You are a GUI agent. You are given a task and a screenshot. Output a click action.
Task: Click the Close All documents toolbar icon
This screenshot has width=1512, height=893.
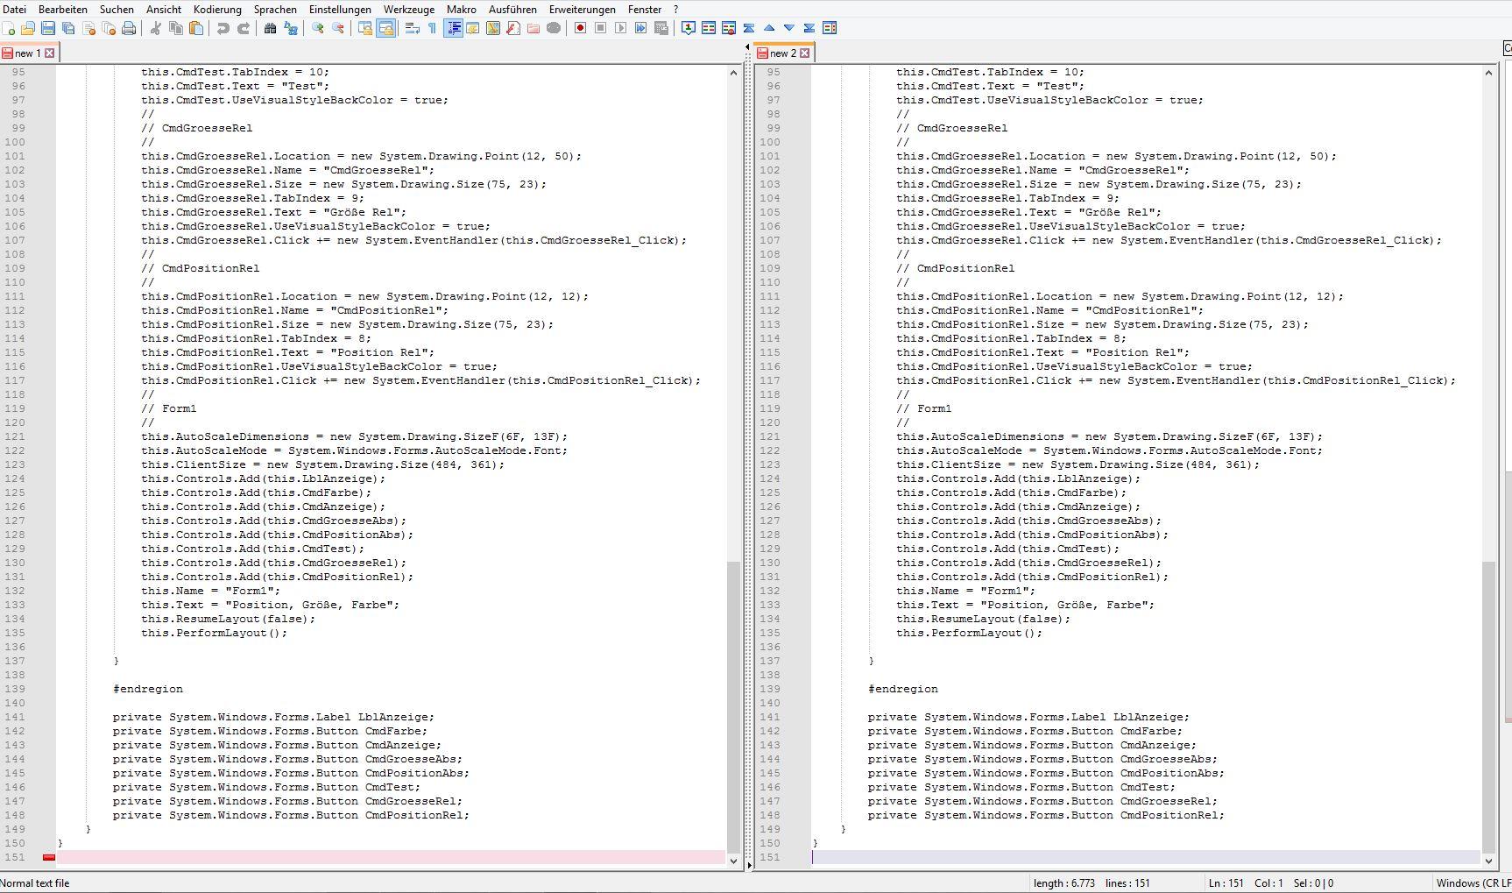(109, 28)
